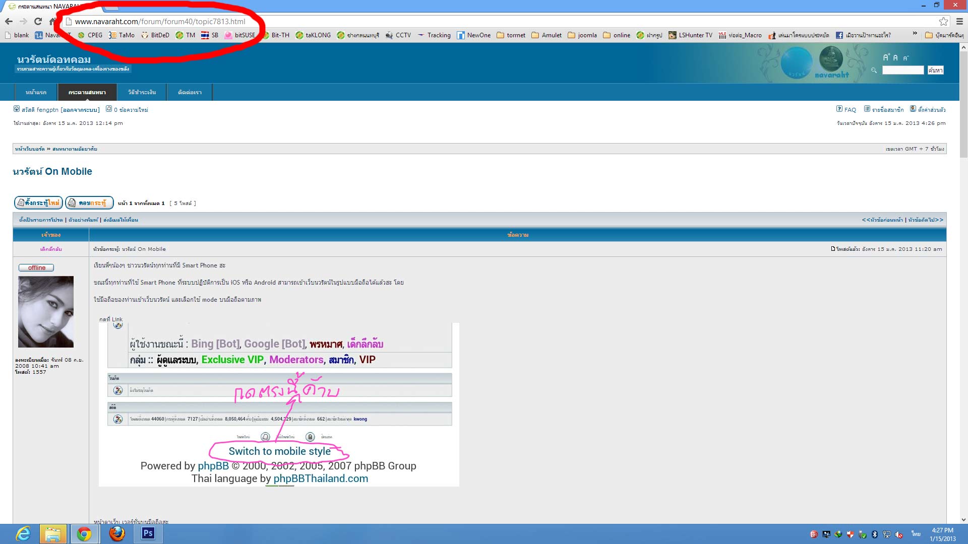
Task: Open Chrome's customize menu icon
Action: 959,21
